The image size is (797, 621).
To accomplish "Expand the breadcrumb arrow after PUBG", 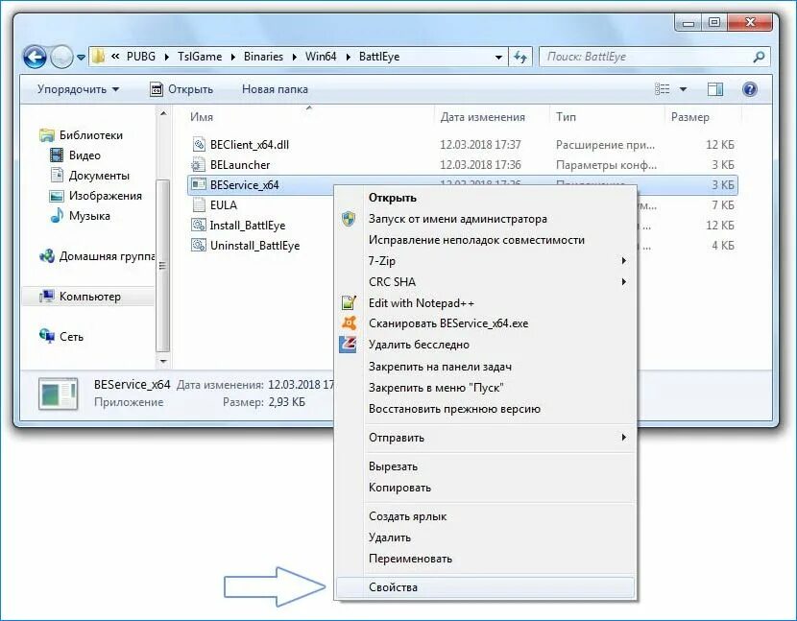I will click(x=166, y=57).
